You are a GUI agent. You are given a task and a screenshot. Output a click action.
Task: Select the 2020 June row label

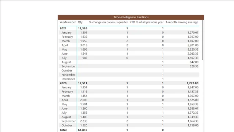[x=64, y=109]
